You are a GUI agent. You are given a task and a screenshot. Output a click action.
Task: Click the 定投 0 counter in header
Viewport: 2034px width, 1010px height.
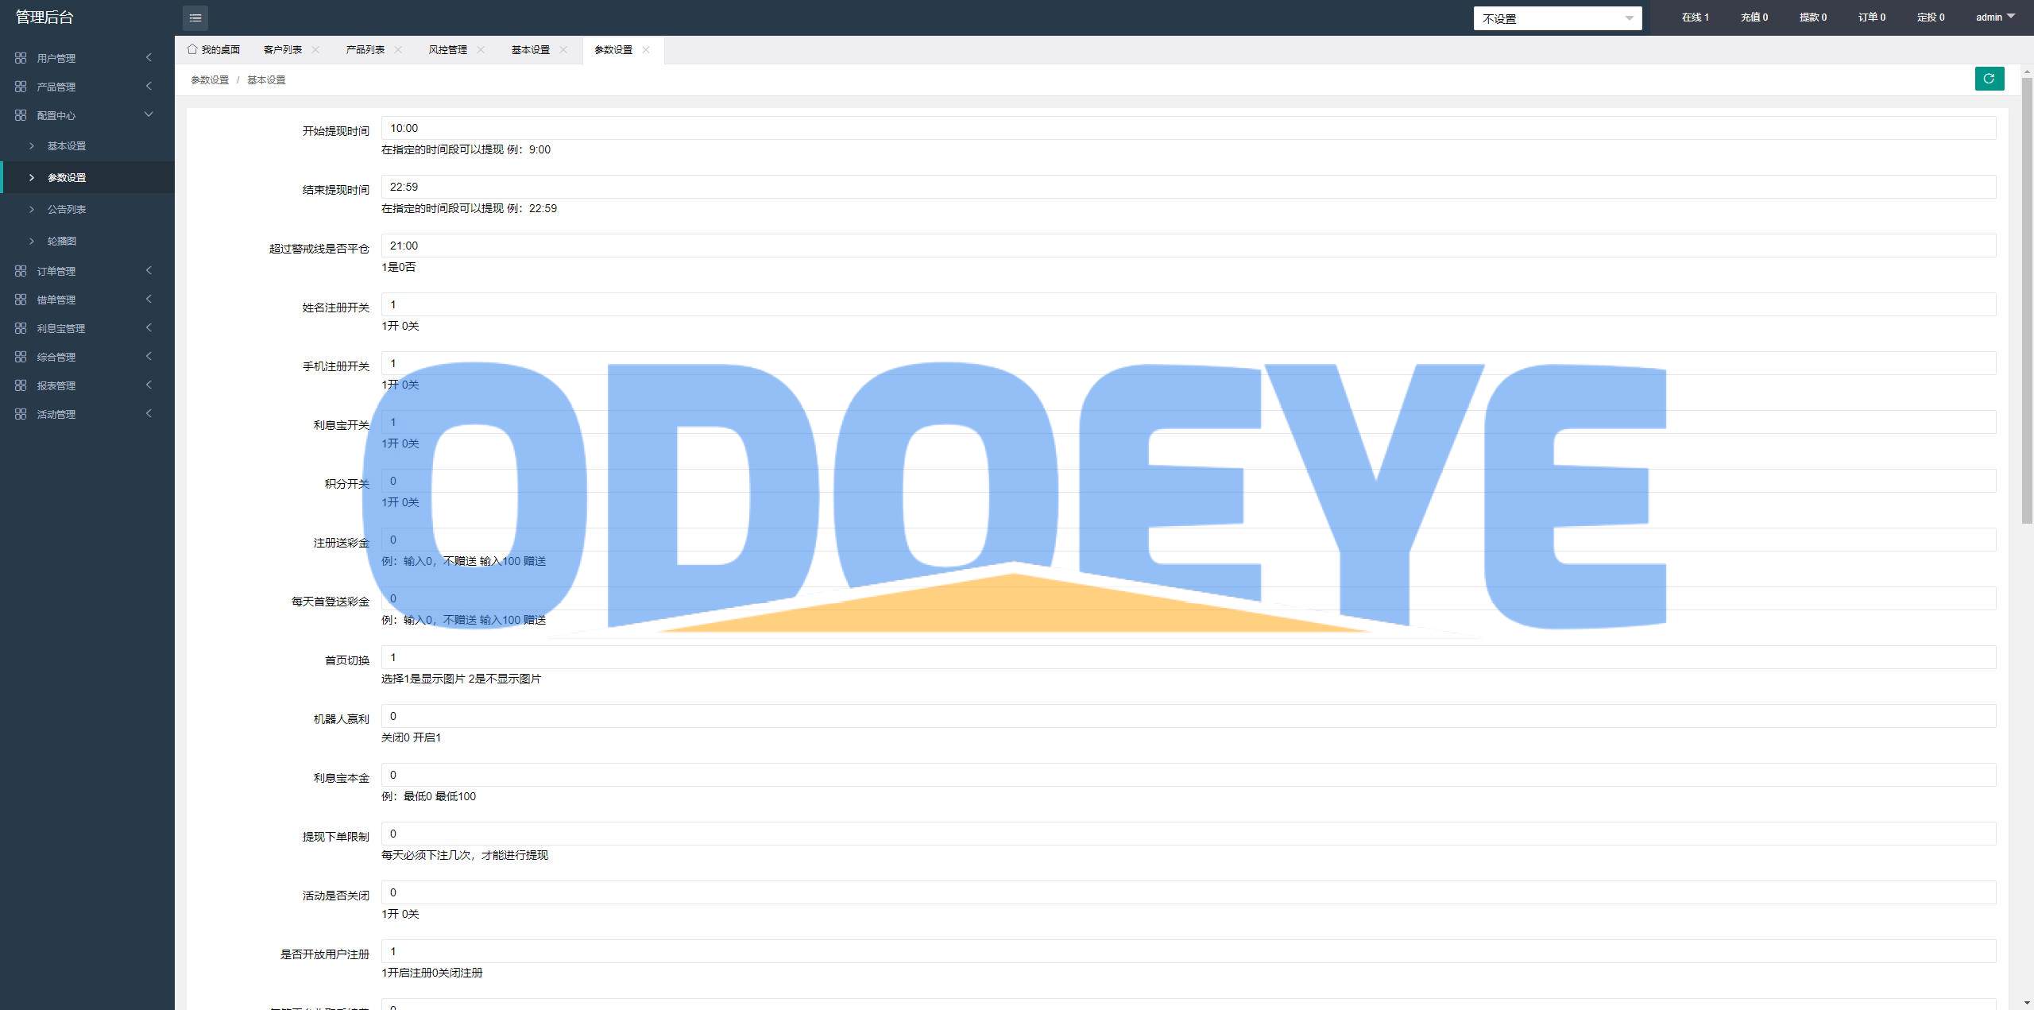coord(1930,17)
